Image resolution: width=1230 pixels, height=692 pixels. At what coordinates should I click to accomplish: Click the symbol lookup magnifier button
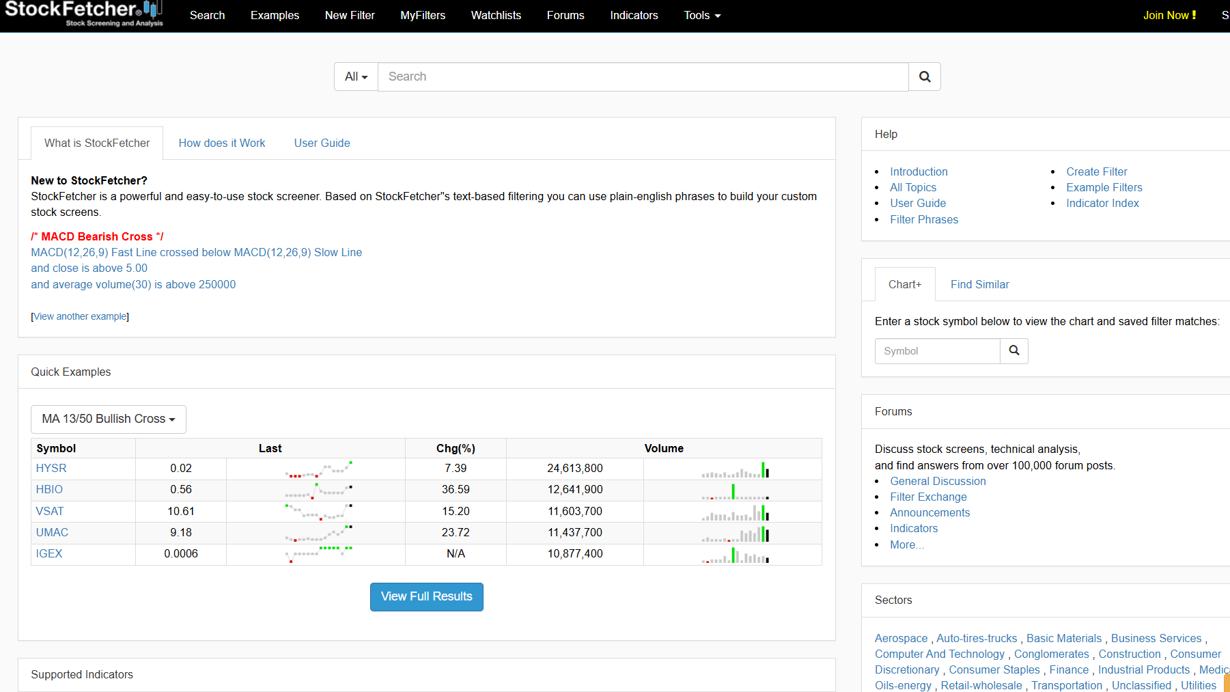tap(1014, 350)
